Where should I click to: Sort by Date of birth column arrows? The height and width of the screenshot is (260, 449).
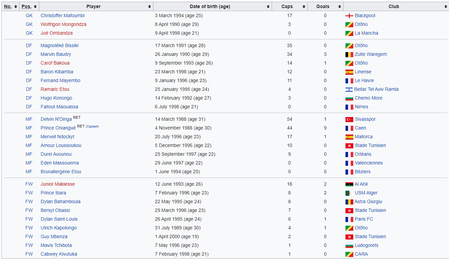pos(268,7)
